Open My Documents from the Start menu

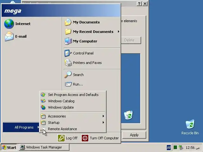92,22
